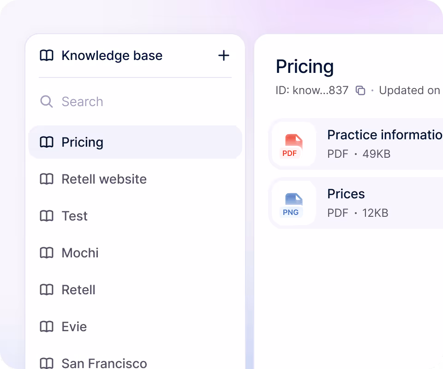Image resolution: width=443 pixels, height=369 pixels.
Task: Click the blue PNG file icon
Action: (293, 205)
